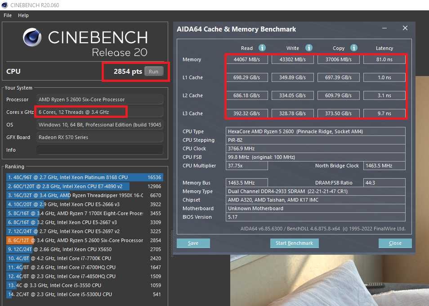Select ranking row Intel Xeon Platinum 8168
This screenshot has width=429, height=306.
tap(85, 177)
